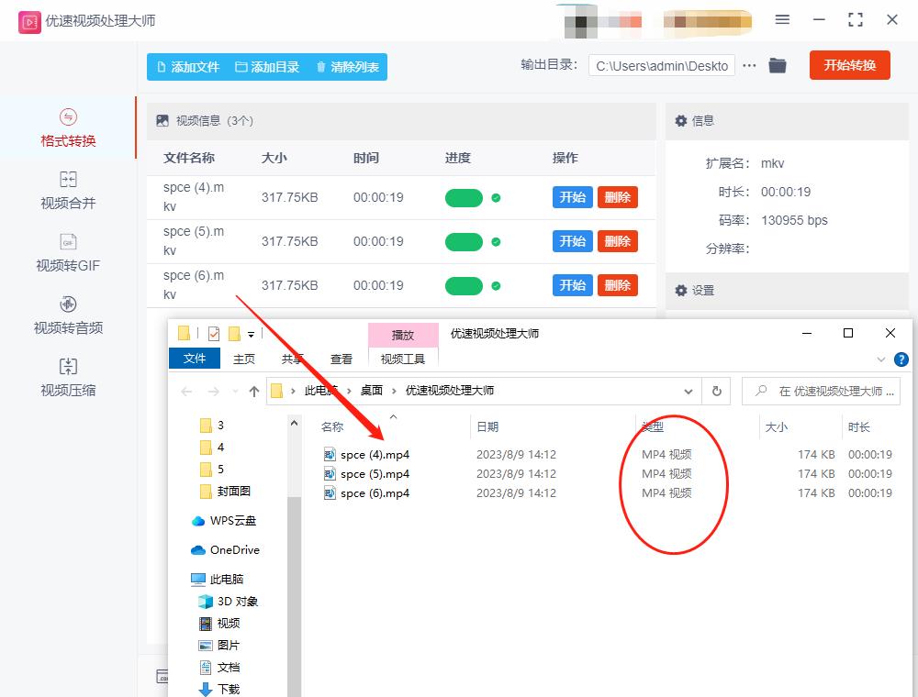The width and height of the screenshot is (918, 697).
Task: Sort files by the 名称 column header
Action: 332,426
